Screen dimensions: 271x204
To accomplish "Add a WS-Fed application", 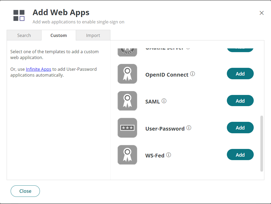I will pyautogui.click(x=240, y=155).
